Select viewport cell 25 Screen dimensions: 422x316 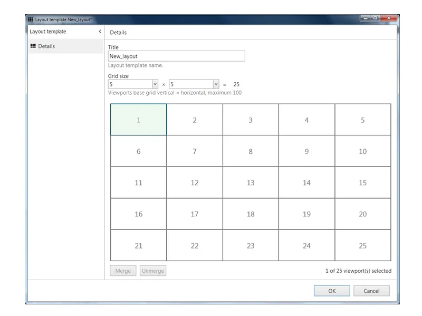click(362, 245)
